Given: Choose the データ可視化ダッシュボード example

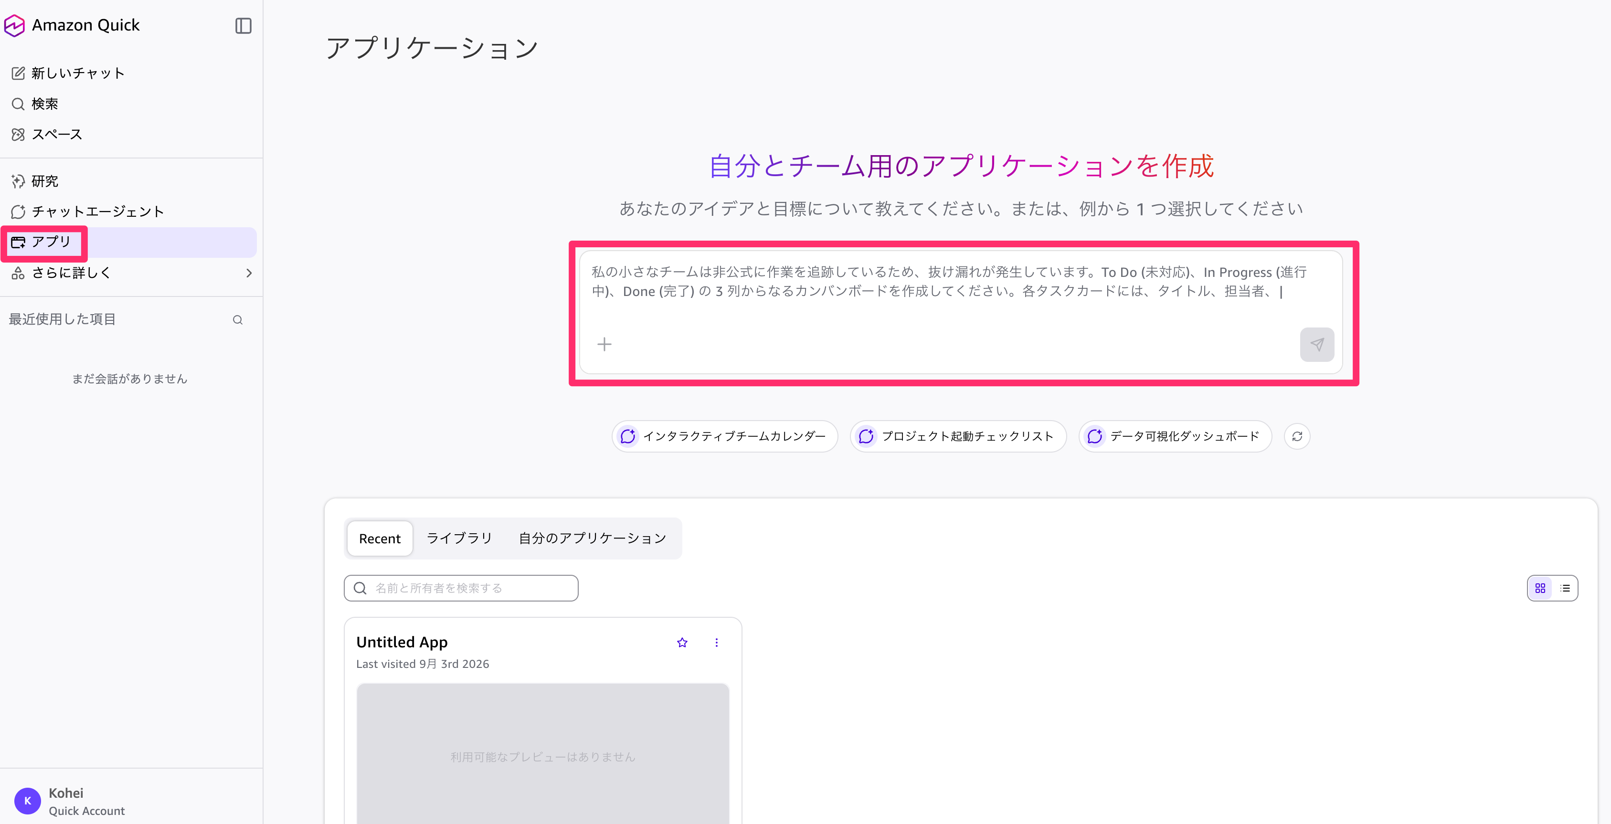Looking at the screenshot, I should tap(1175, 436).
